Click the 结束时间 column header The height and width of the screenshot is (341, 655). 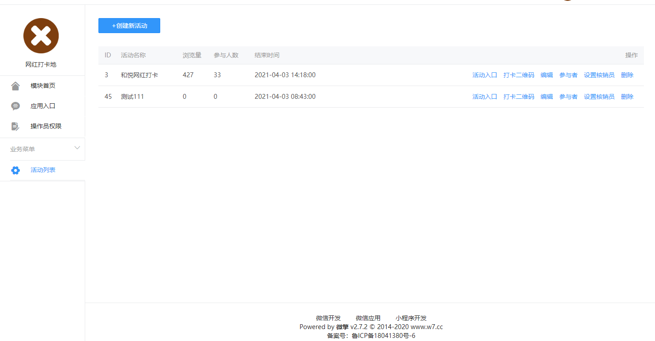[267, 55]
